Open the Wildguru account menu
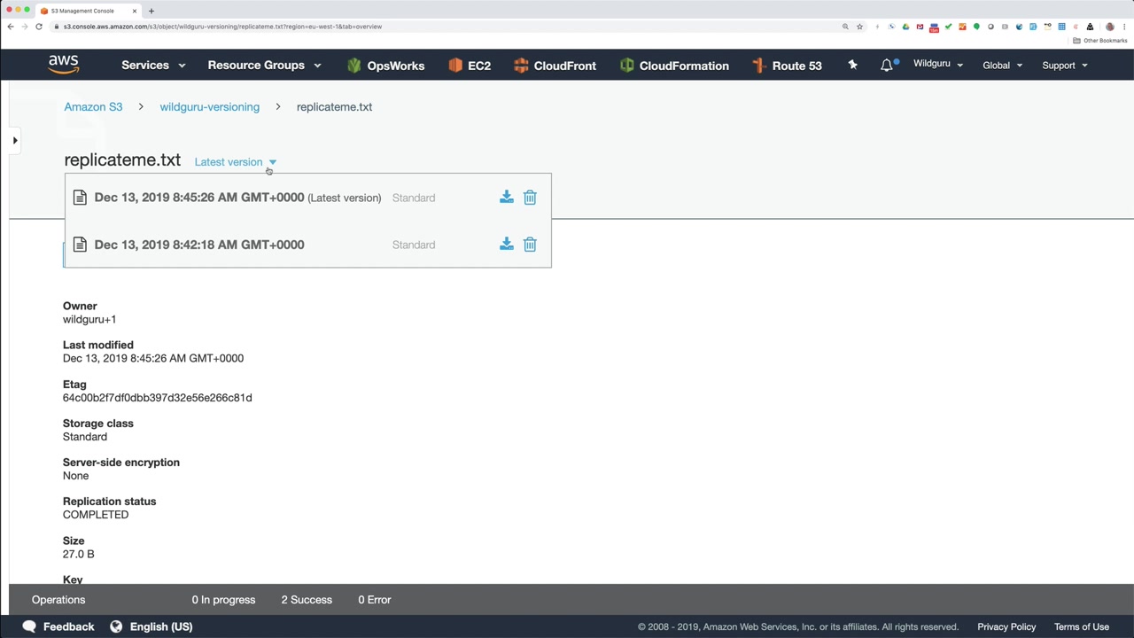The width and height of the screenshot is (1134, 638). (938, 64)
